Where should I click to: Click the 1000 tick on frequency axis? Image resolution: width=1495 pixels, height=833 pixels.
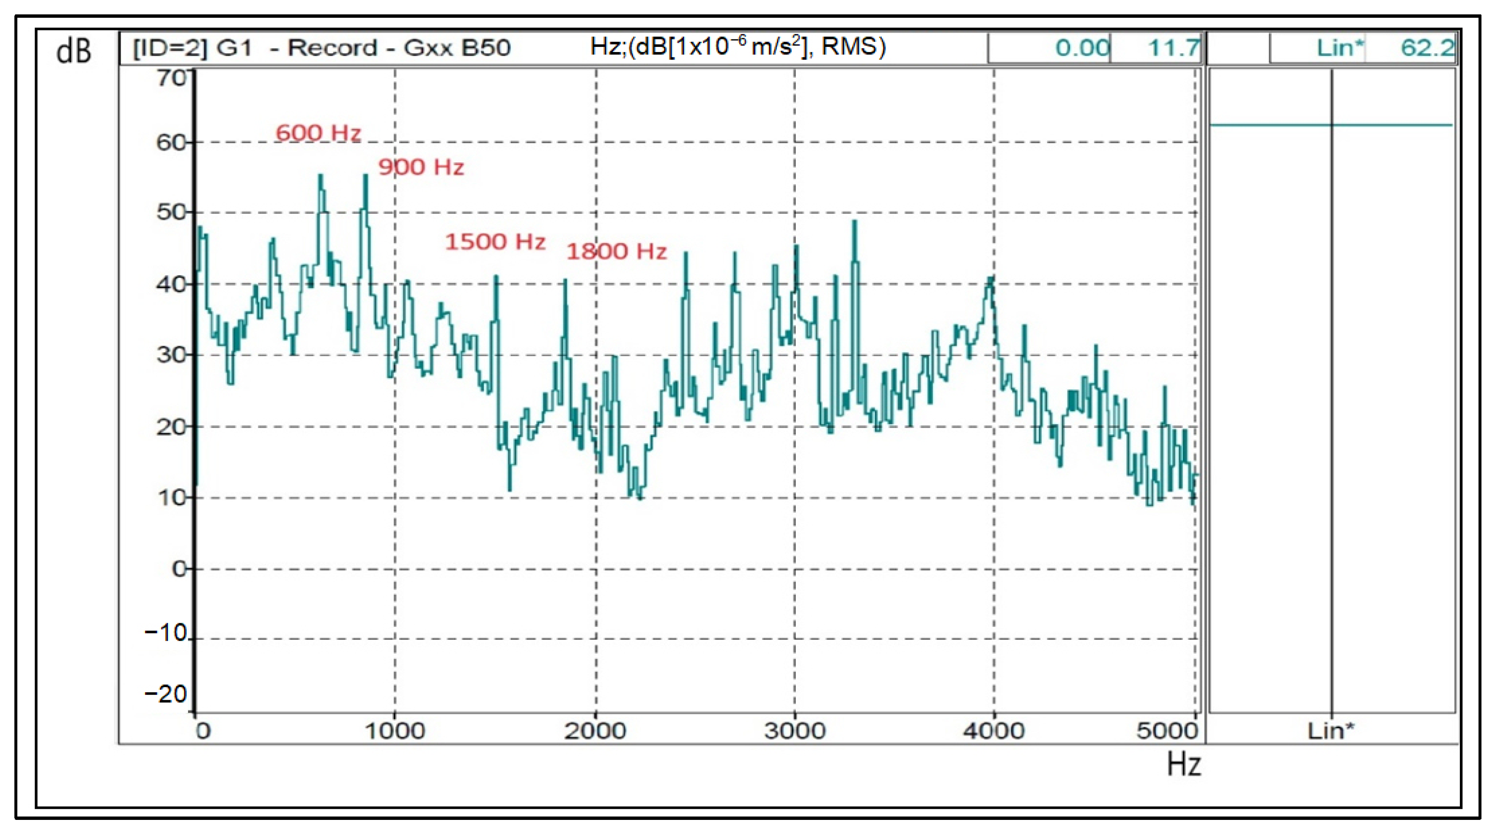click(x=395, y=731)
